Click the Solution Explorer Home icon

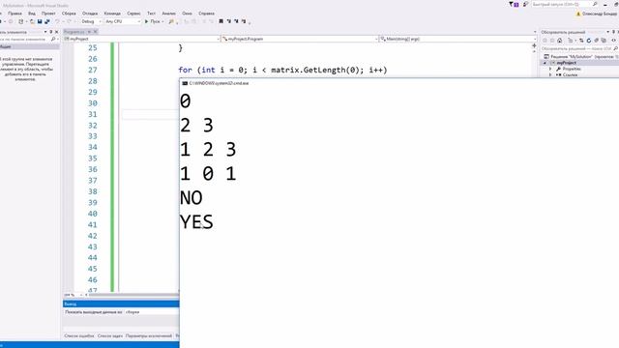(x=560, y=41)
